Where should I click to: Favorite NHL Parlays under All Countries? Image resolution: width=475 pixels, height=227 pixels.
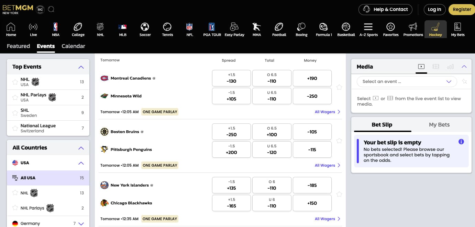tap(15, 208)
